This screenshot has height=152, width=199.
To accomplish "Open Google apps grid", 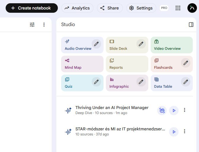I will (178, 8).
